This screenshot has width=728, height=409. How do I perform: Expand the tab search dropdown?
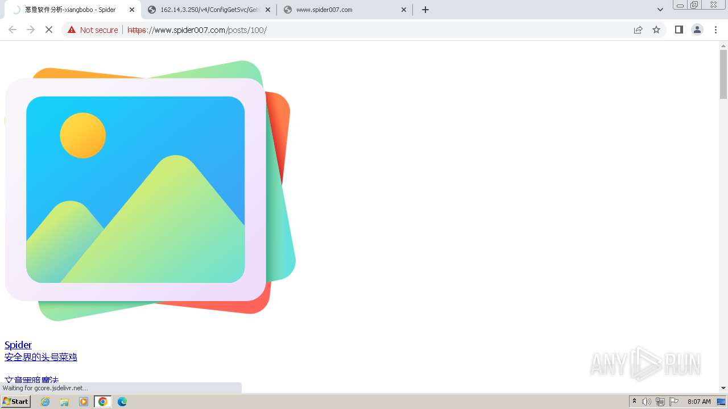(660, 10)
